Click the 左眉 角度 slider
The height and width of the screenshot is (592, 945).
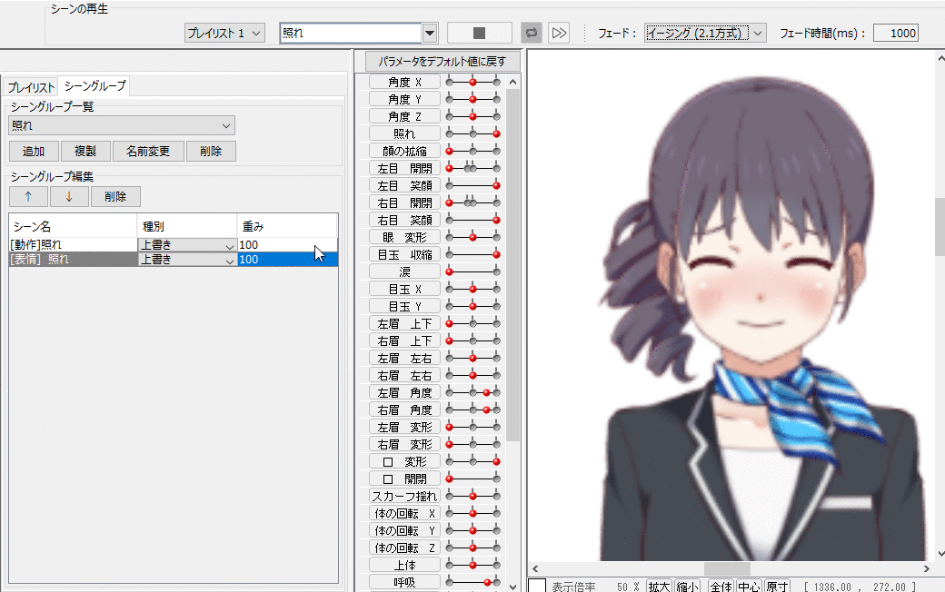[473, 392]
